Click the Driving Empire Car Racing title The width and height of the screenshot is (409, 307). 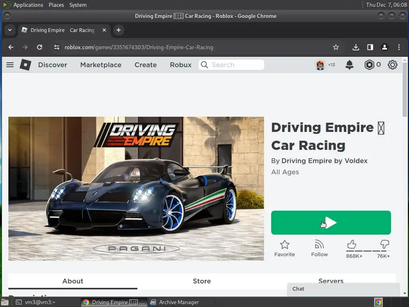tap(328, 137)
